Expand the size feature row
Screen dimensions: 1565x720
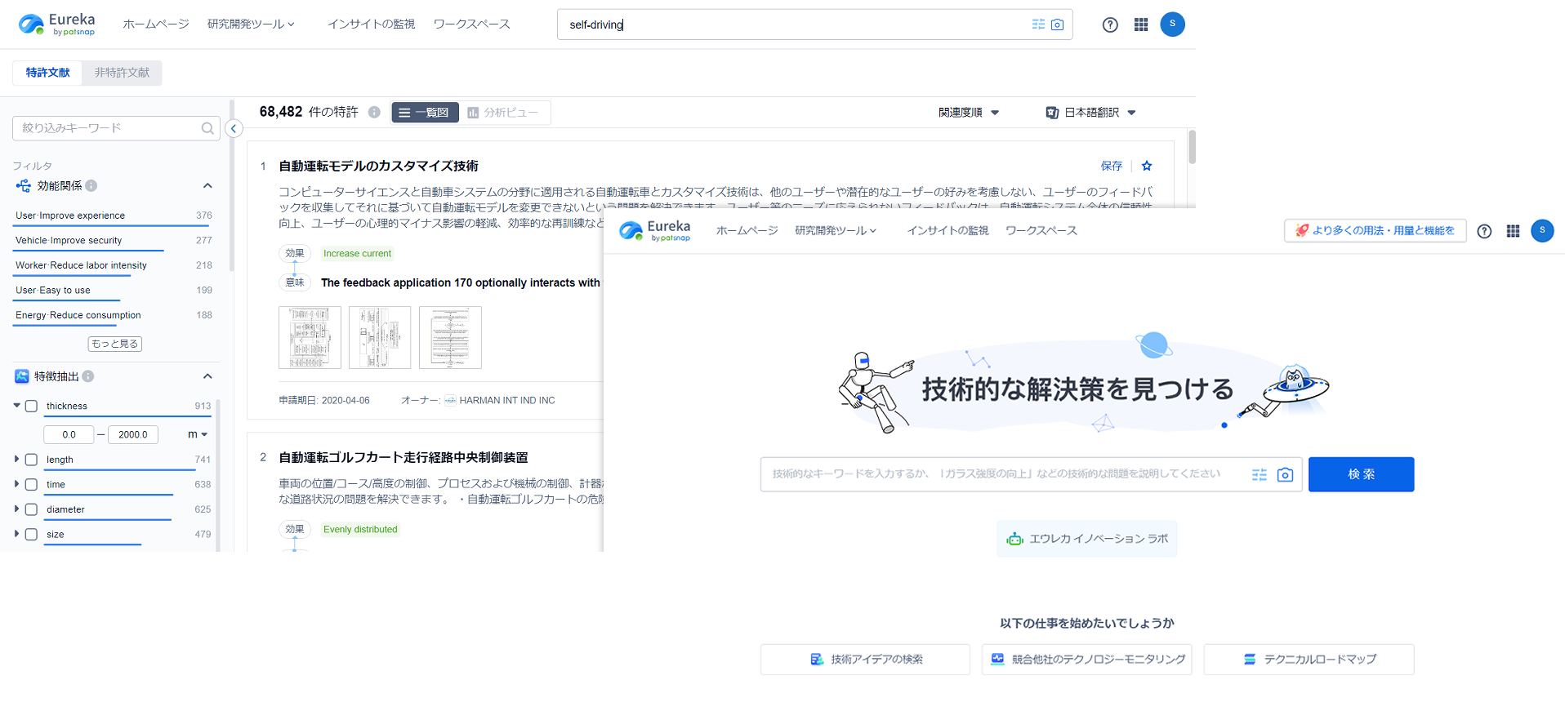click(x=16, y=534)
